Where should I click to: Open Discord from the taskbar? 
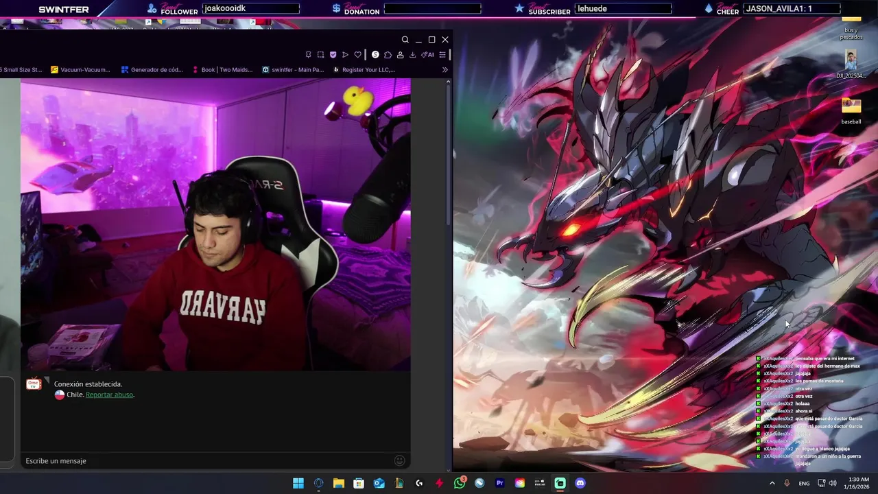(580, 483)
